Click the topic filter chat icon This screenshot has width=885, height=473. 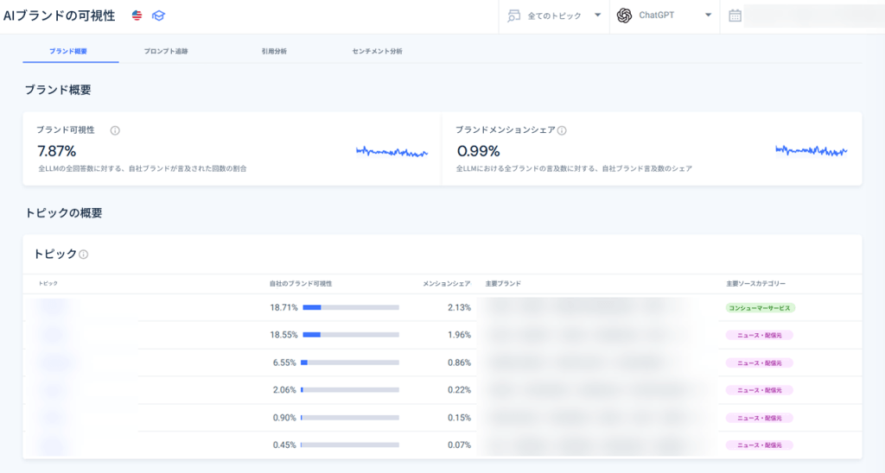[x=513, y=16]
